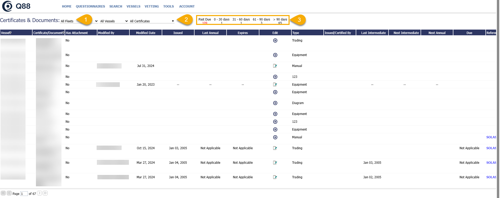Click the Modified Date column header
The height and width of the screenshot is (198, 500).
point(146,33)
